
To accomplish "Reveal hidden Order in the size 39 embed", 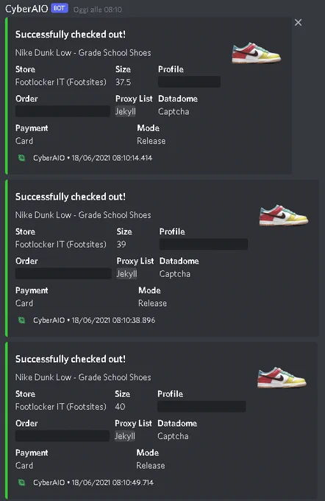I will (x=63, y=273).
